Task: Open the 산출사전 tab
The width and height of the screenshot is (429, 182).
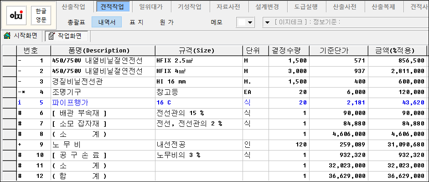Action: coord(345,7)
